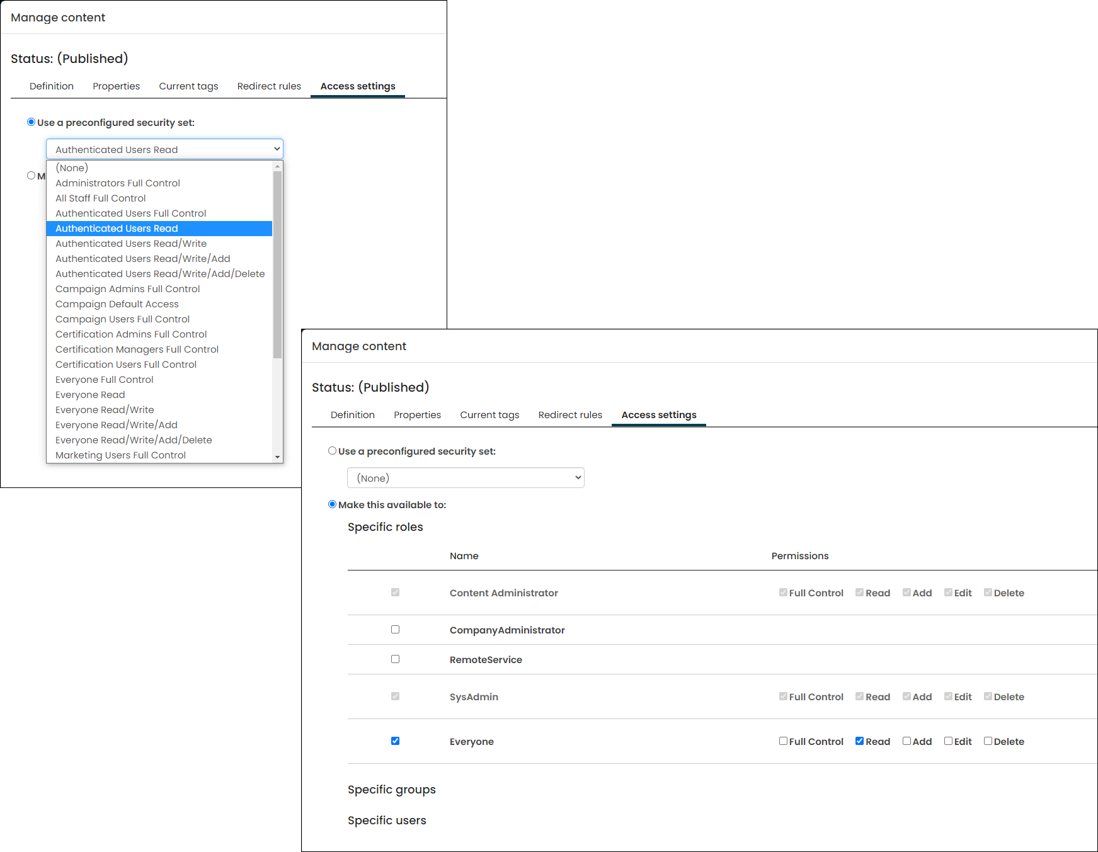
Task: Choose 'Campaign Users Full Control' option
Action: point(159,319)
